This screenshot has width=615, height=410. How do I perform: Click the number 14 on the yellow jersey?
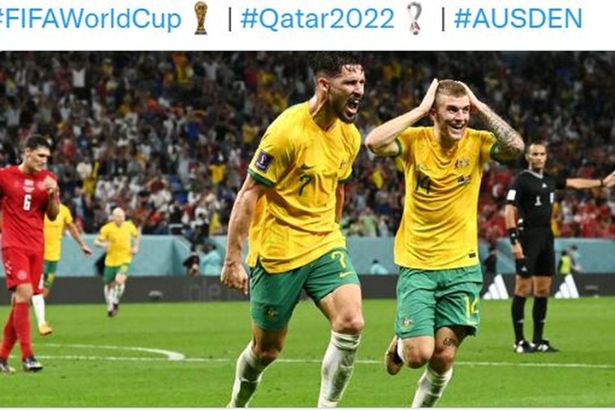424,184
